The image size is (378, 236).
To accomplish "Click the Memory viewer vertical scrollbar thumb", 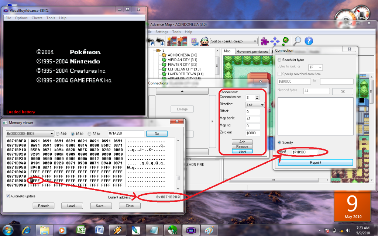I will (178, 178).
